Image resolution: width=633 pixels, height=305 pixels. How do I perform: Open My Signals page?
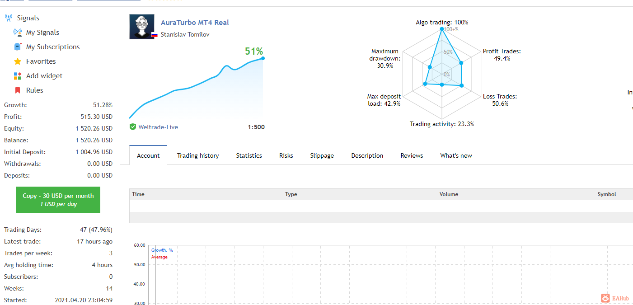[x=42, y=33]
